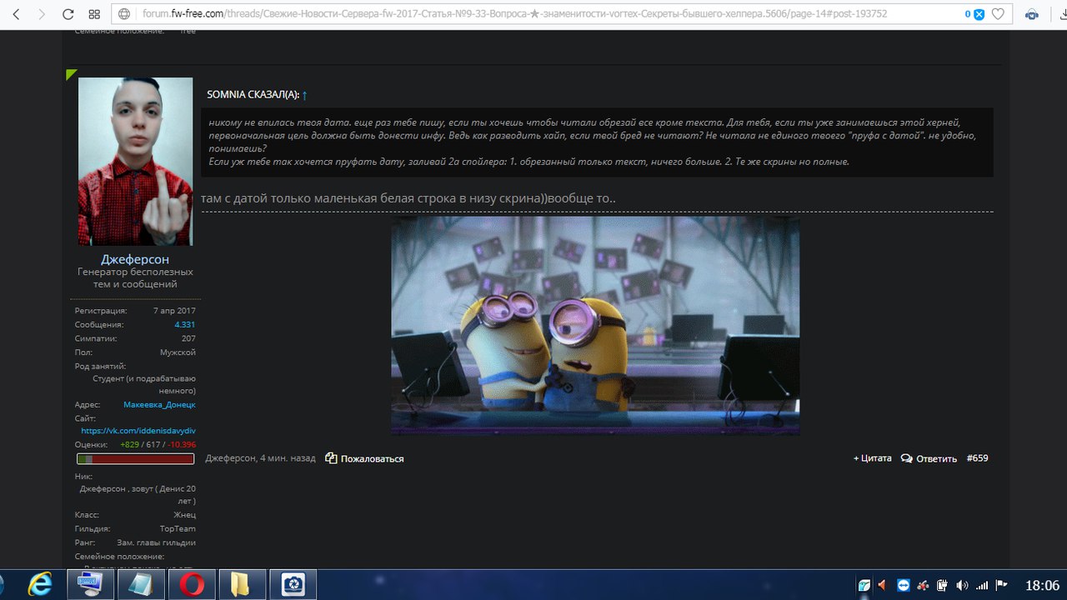
Task: Click the Симпатии count 207
Action: pos(188,338)
